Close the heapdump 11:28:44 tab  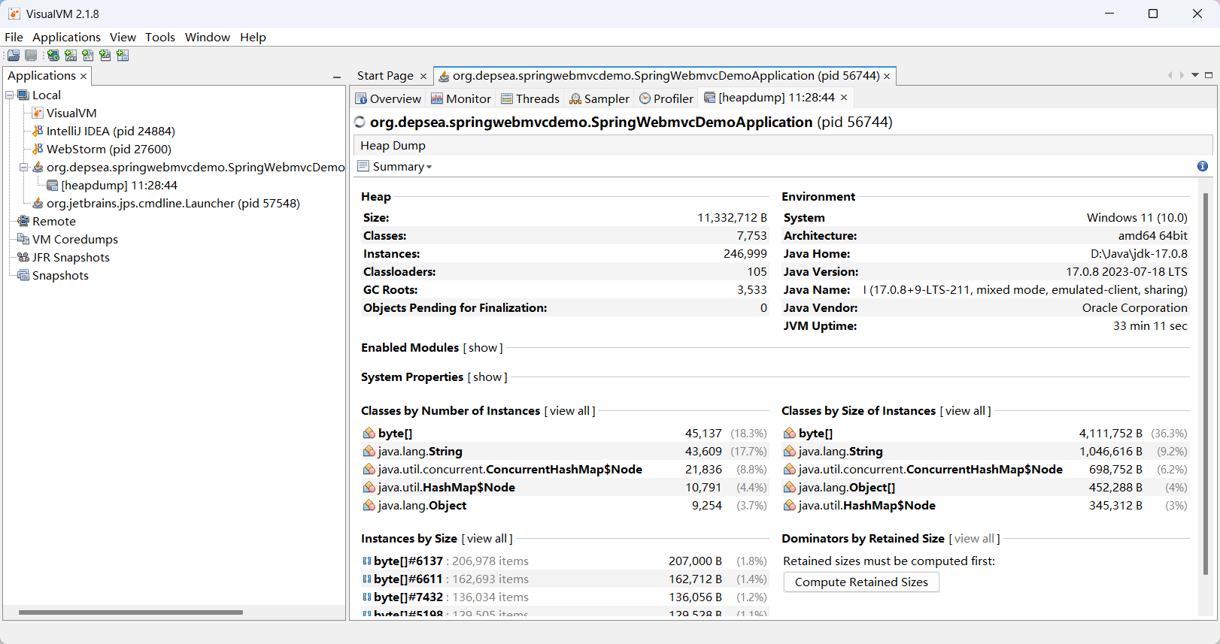tap(844, 98)
